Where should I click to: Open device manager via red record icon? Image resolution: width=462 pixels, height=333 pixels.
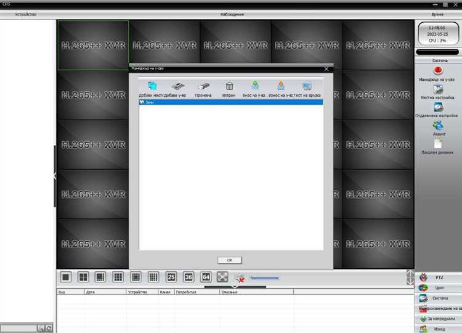438,70
